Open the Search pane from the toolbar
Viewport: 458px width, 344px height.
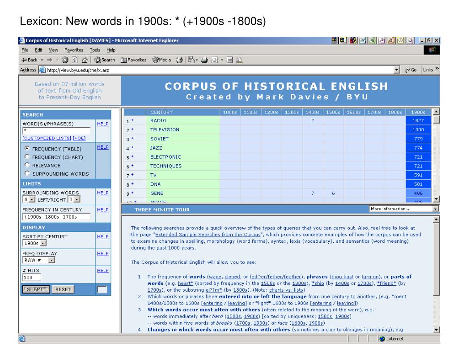[105, 60]
